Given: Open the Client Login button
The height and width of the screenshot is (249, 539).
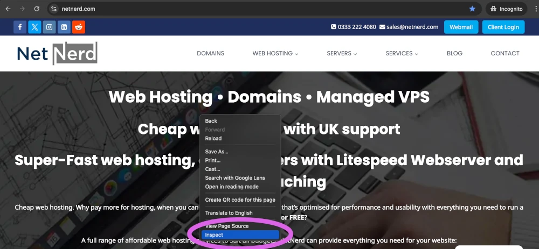Looking at the screenshot, I should 503,27.
